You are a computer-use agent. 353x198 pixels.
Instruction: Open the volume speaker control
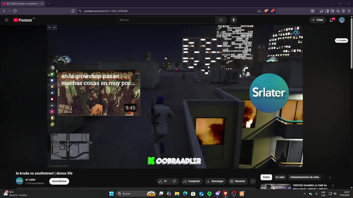tap(335, 194)
